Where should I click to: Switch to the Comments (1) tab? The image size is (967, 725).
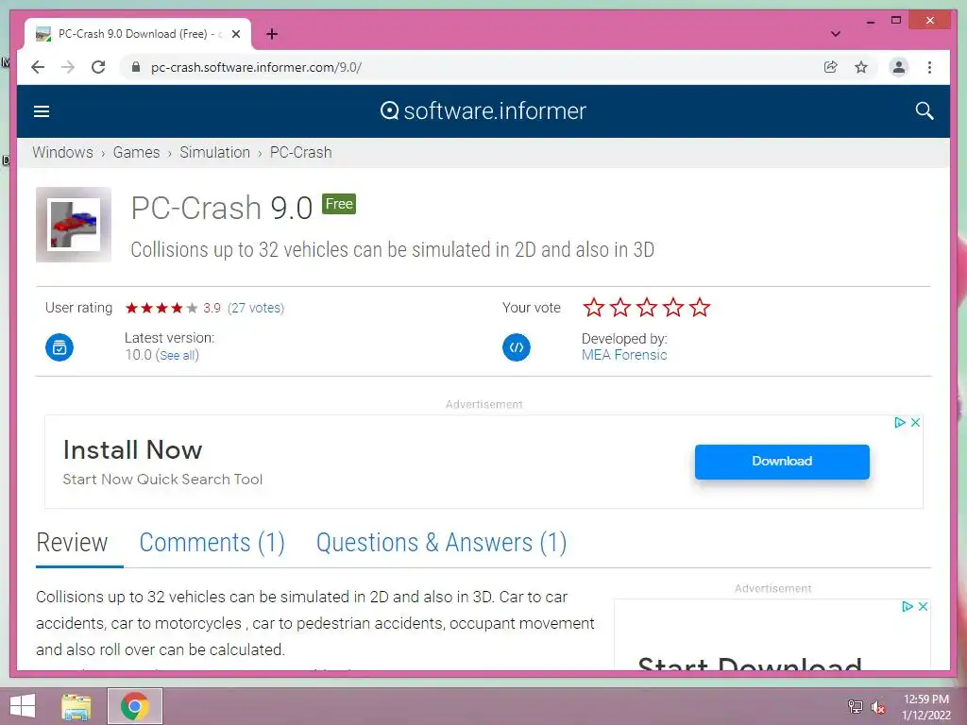212,543
